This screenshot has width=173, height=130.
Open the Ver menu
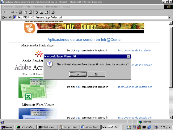(28, 7)
